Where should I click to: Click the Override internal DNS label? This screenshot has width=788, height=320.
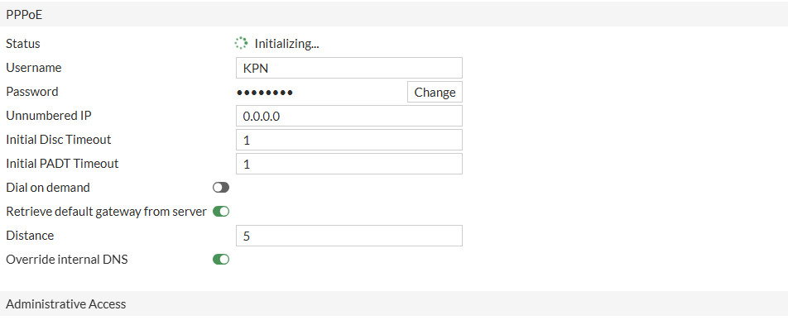(x=67, y=259)
